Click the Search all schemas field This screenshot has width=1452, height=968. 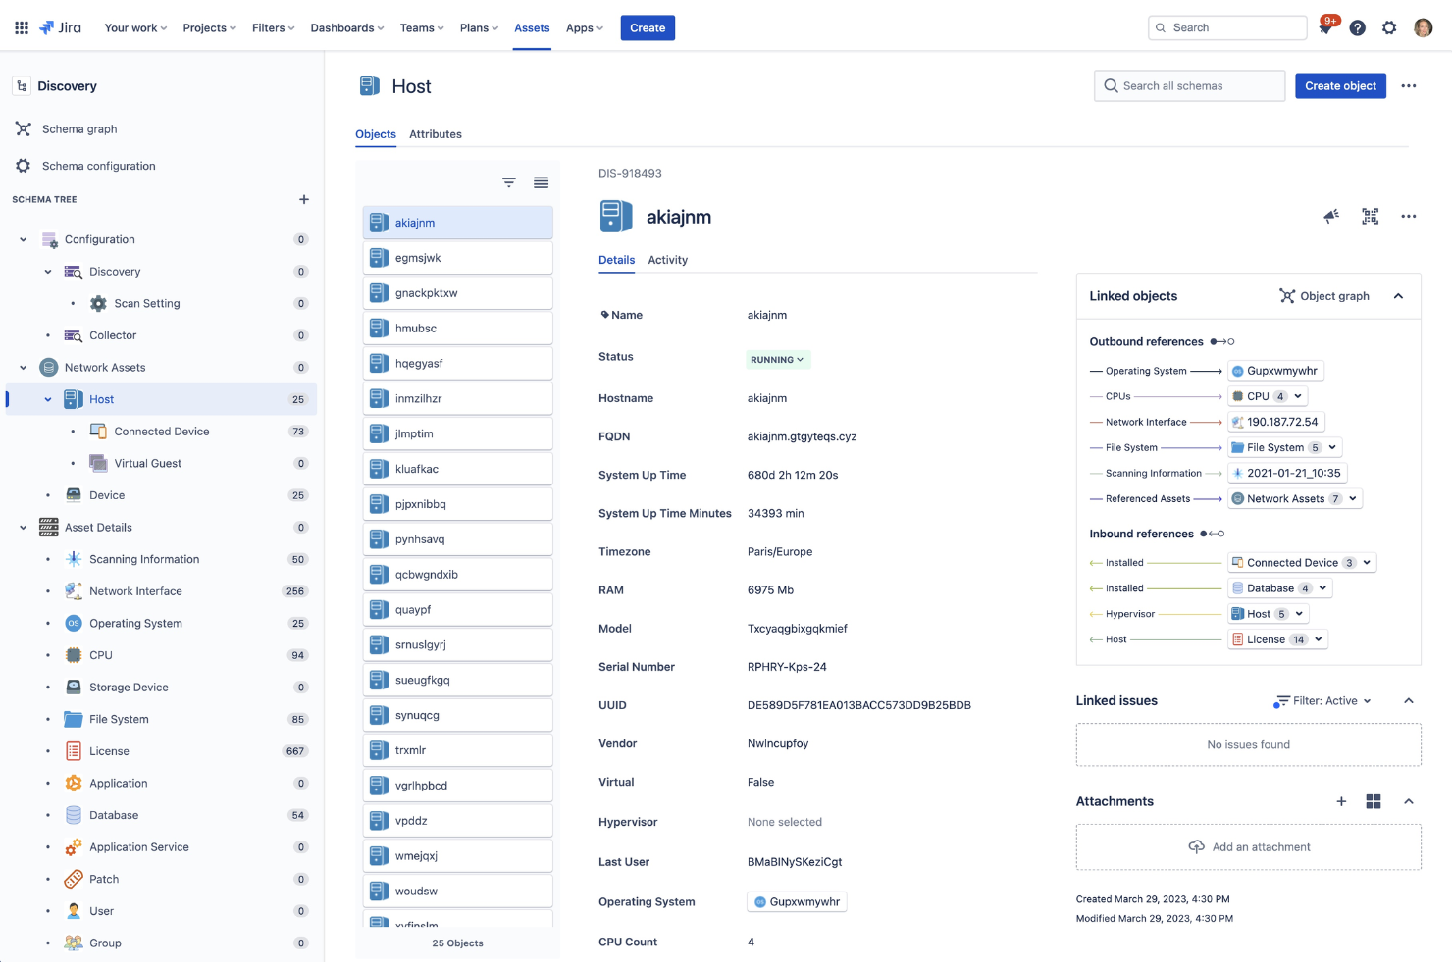click(x=1189, y=85)
